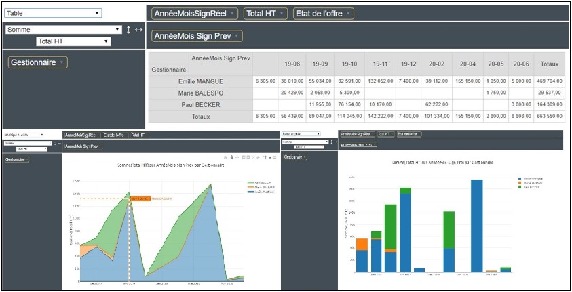Click the horizontal column-sort arrow icon

click(138, 30)
